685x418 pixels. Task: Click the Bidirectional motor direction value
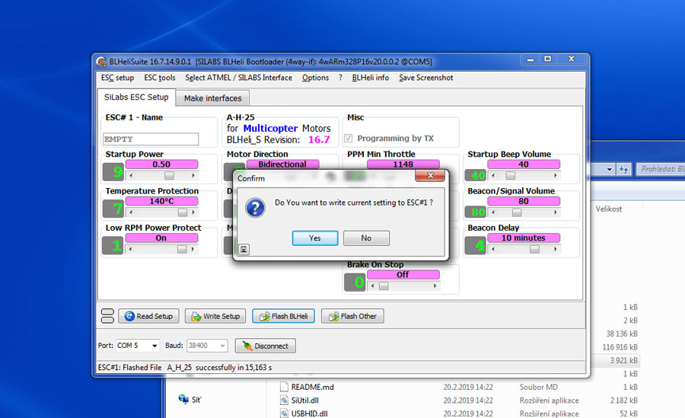click(x=282, y=164)
